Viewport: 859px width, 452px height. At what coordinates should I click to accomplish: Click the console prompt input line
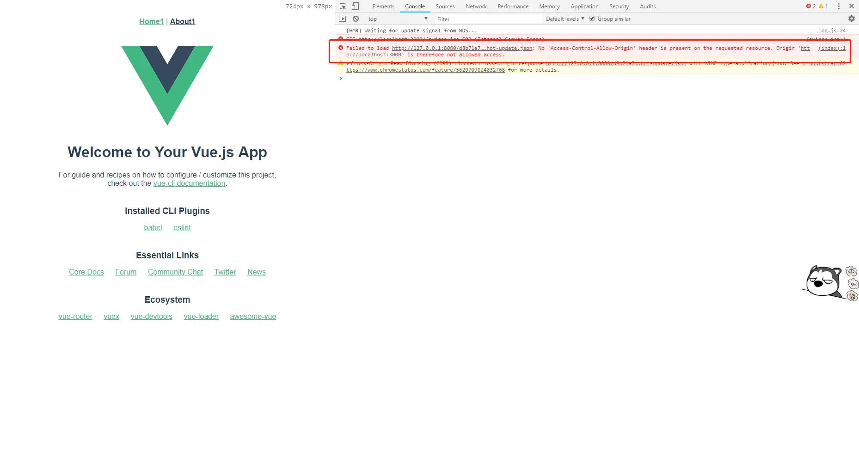click(596, 79)
